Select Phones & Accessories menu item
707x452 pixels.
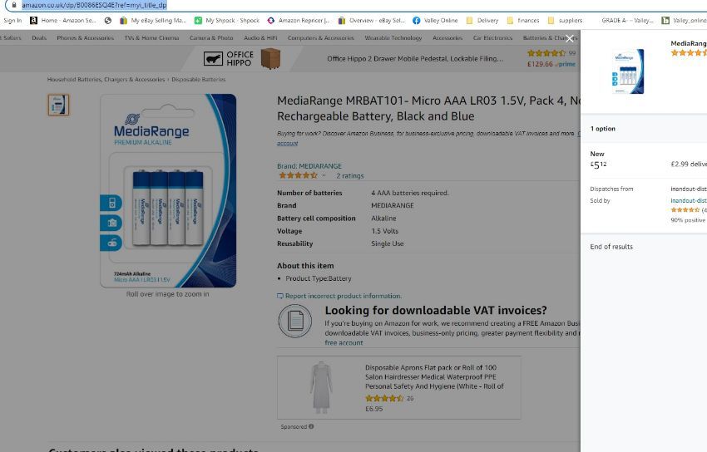click(x=85, y=38)
